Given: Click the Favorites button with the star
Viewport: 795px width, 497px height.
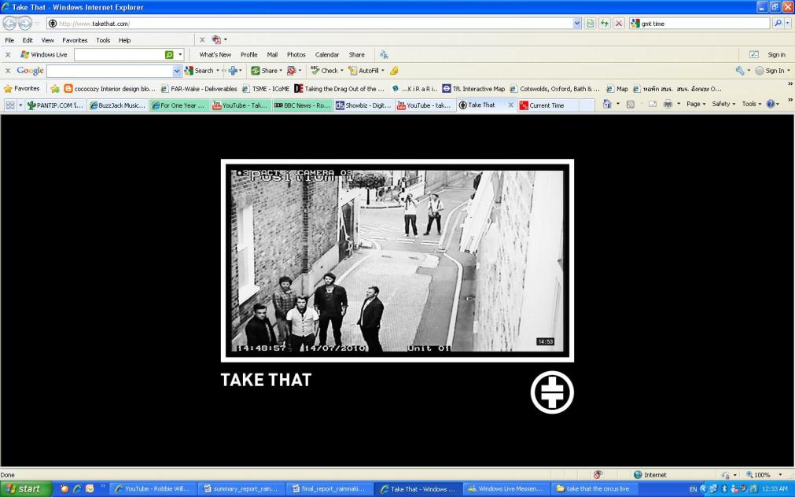Looking at the screenshot, I should point(22,89).
